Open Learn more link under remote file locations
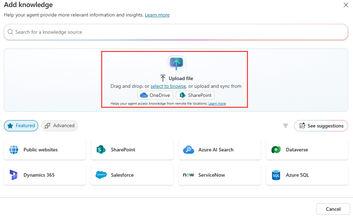 217,104
